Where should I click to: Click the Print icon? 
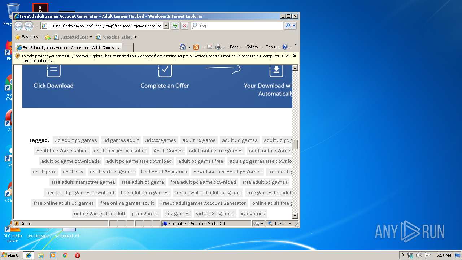coord(218,47)
